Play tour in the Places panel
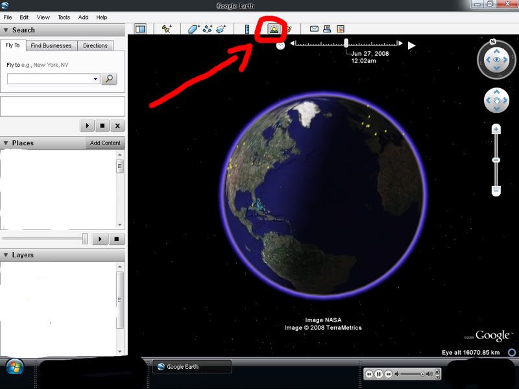Image resolution: width=519 pixels, height=389 pixels. pyautogui.click(x=101, y=239)
